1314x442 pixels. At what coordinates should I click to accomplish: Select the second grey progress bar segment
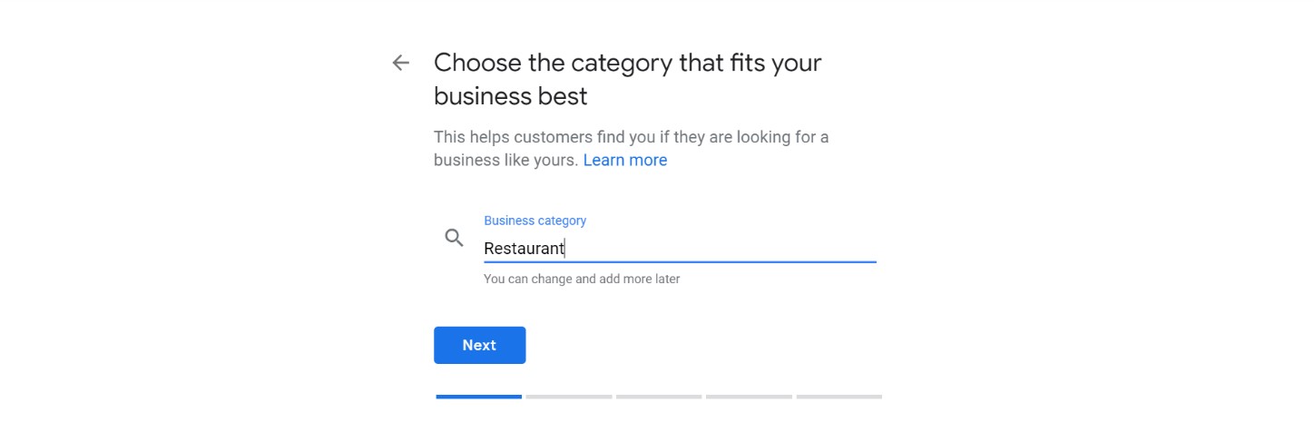(x=569, y=397)
